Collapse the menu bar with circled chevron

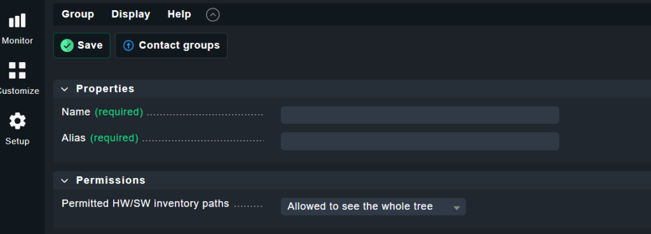click(x=212, y=15)
